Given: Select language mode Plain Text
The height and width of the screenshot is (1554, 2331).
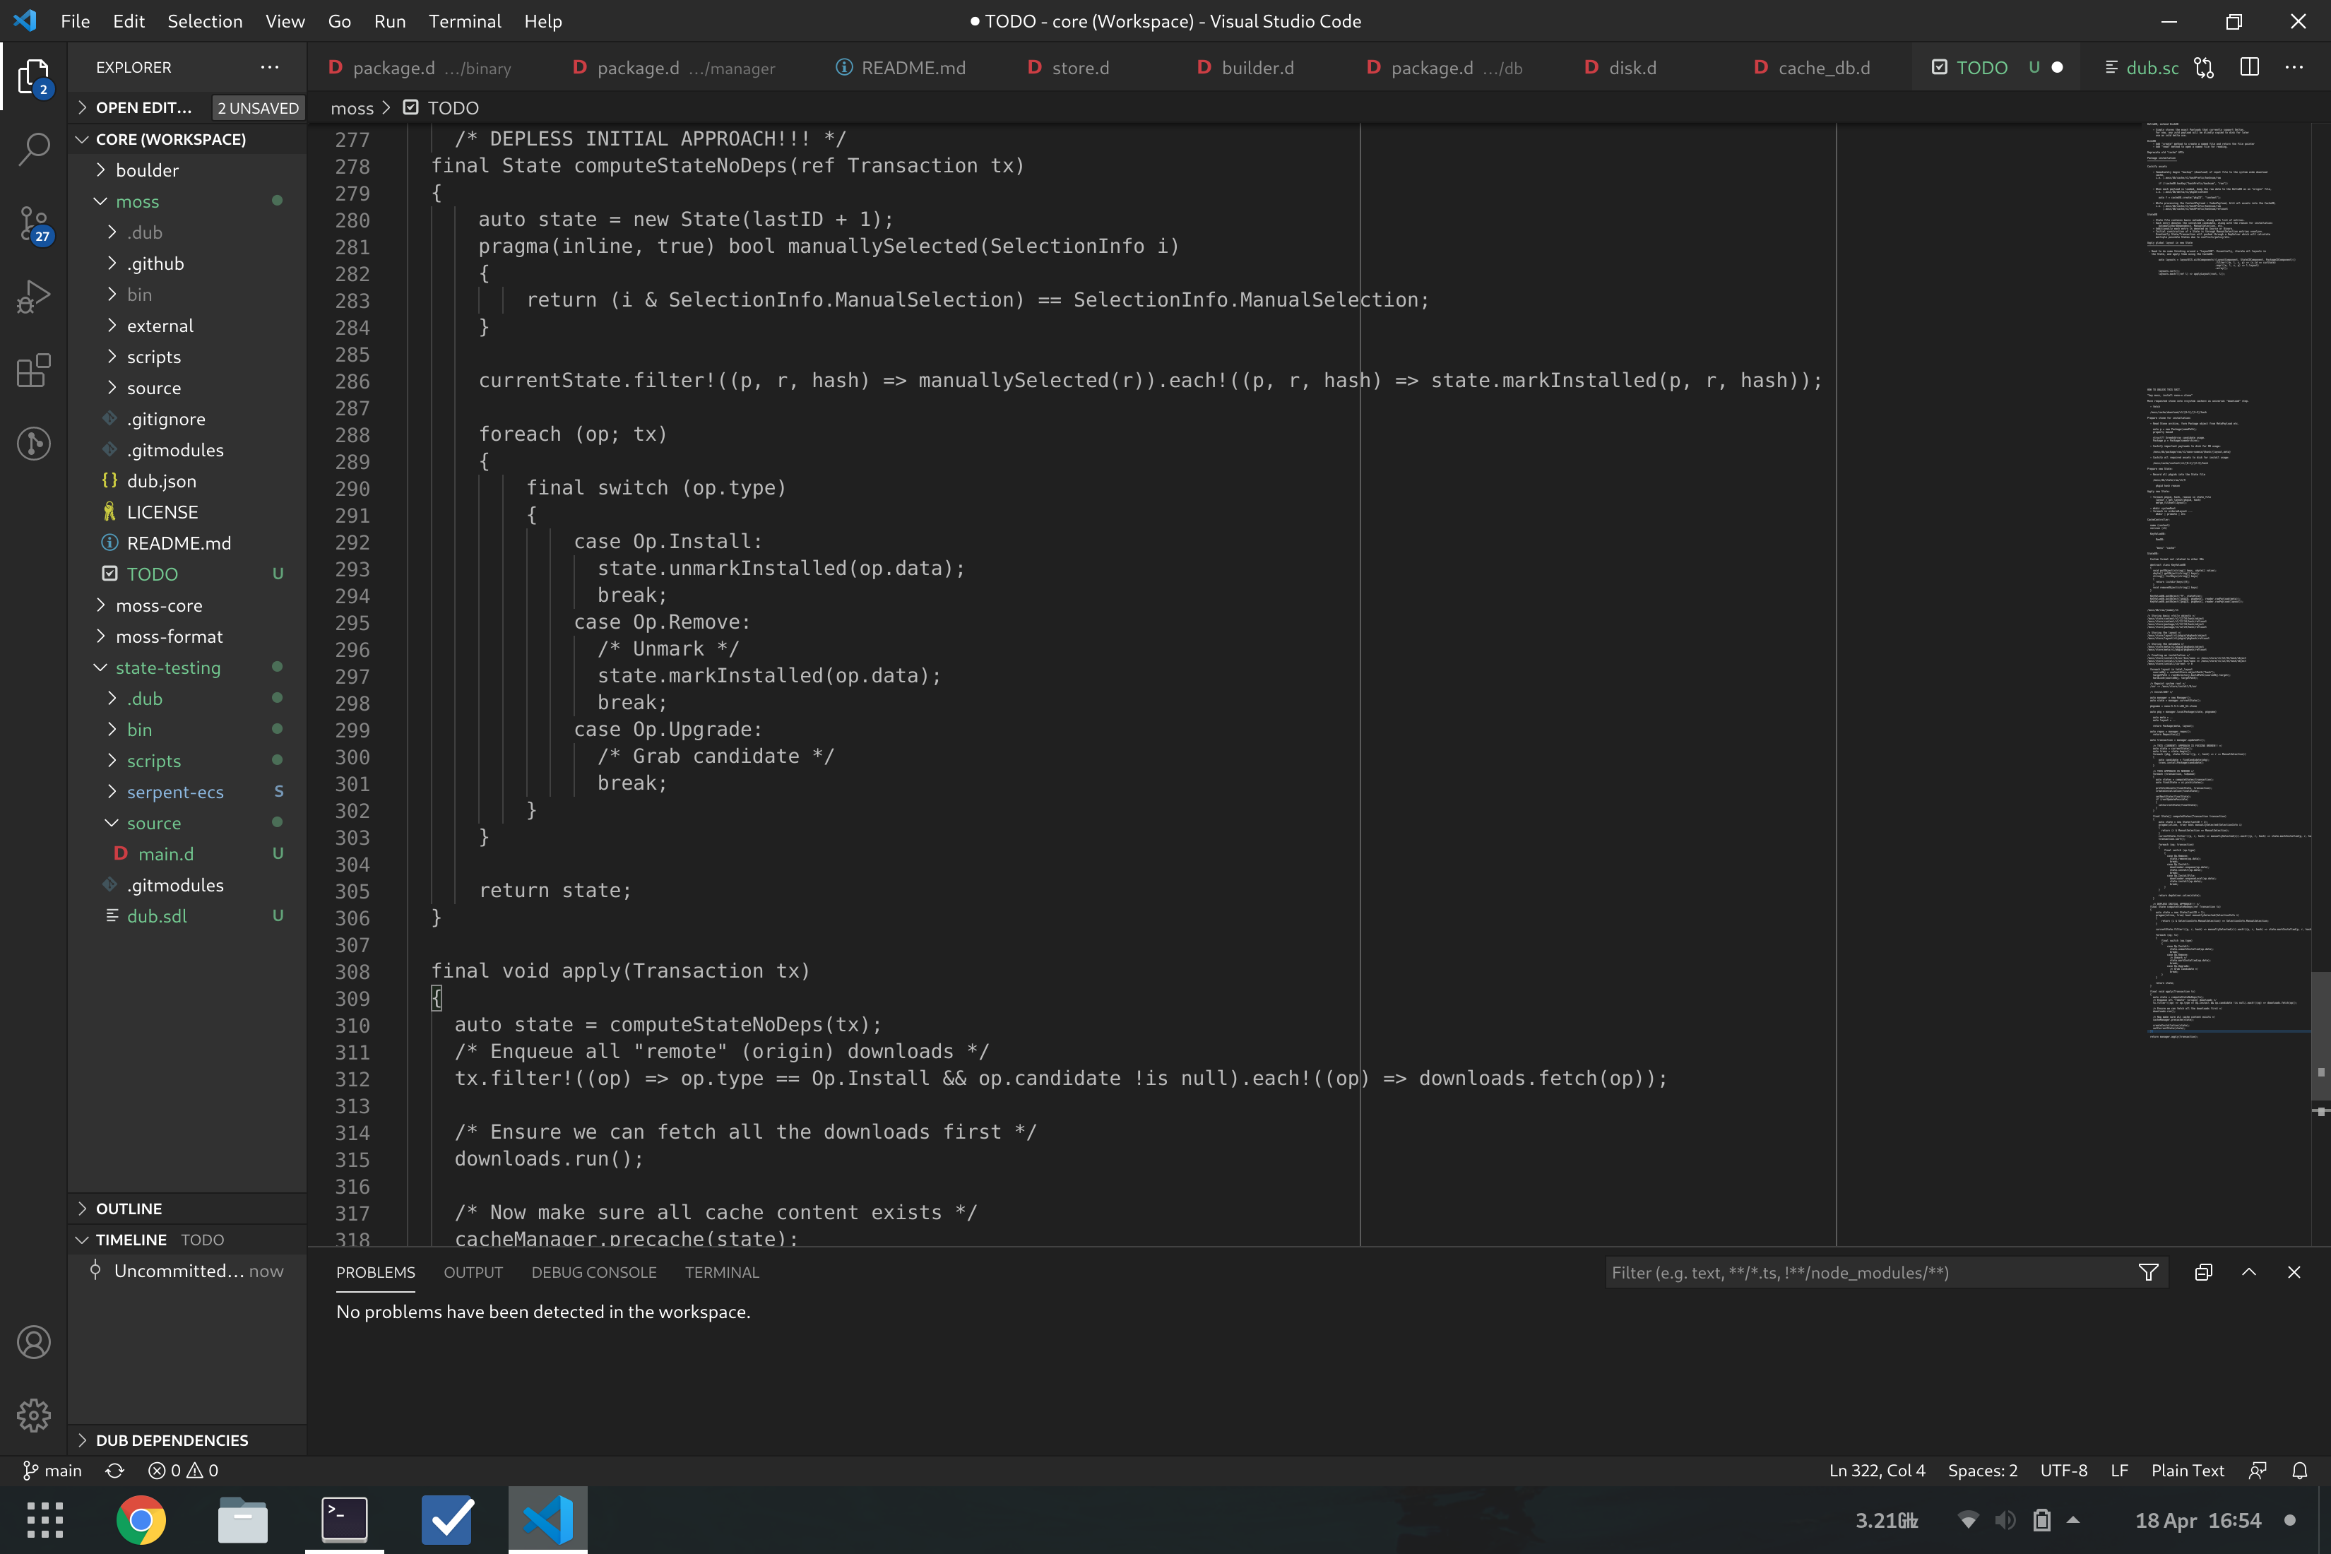Looking at the screenshot, I should (x=2188, y=1470).
